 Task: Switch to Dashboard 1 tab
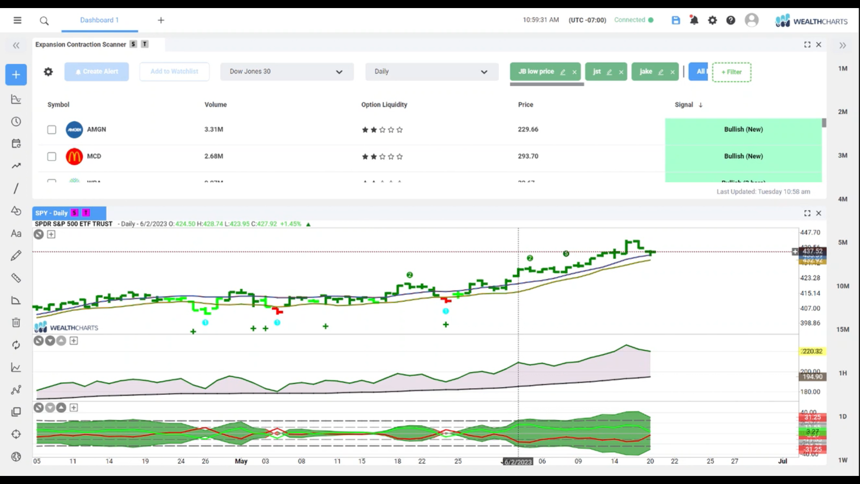(99, 20)
